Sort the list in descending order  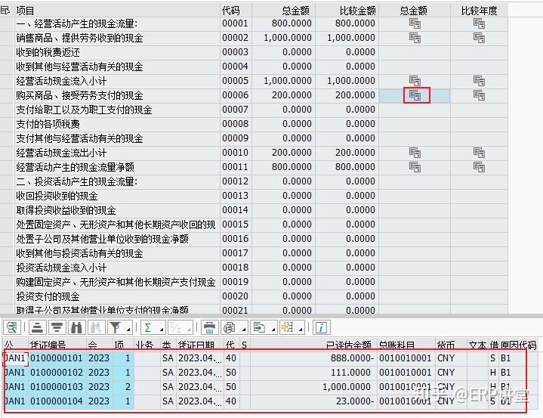click(56, 327)
